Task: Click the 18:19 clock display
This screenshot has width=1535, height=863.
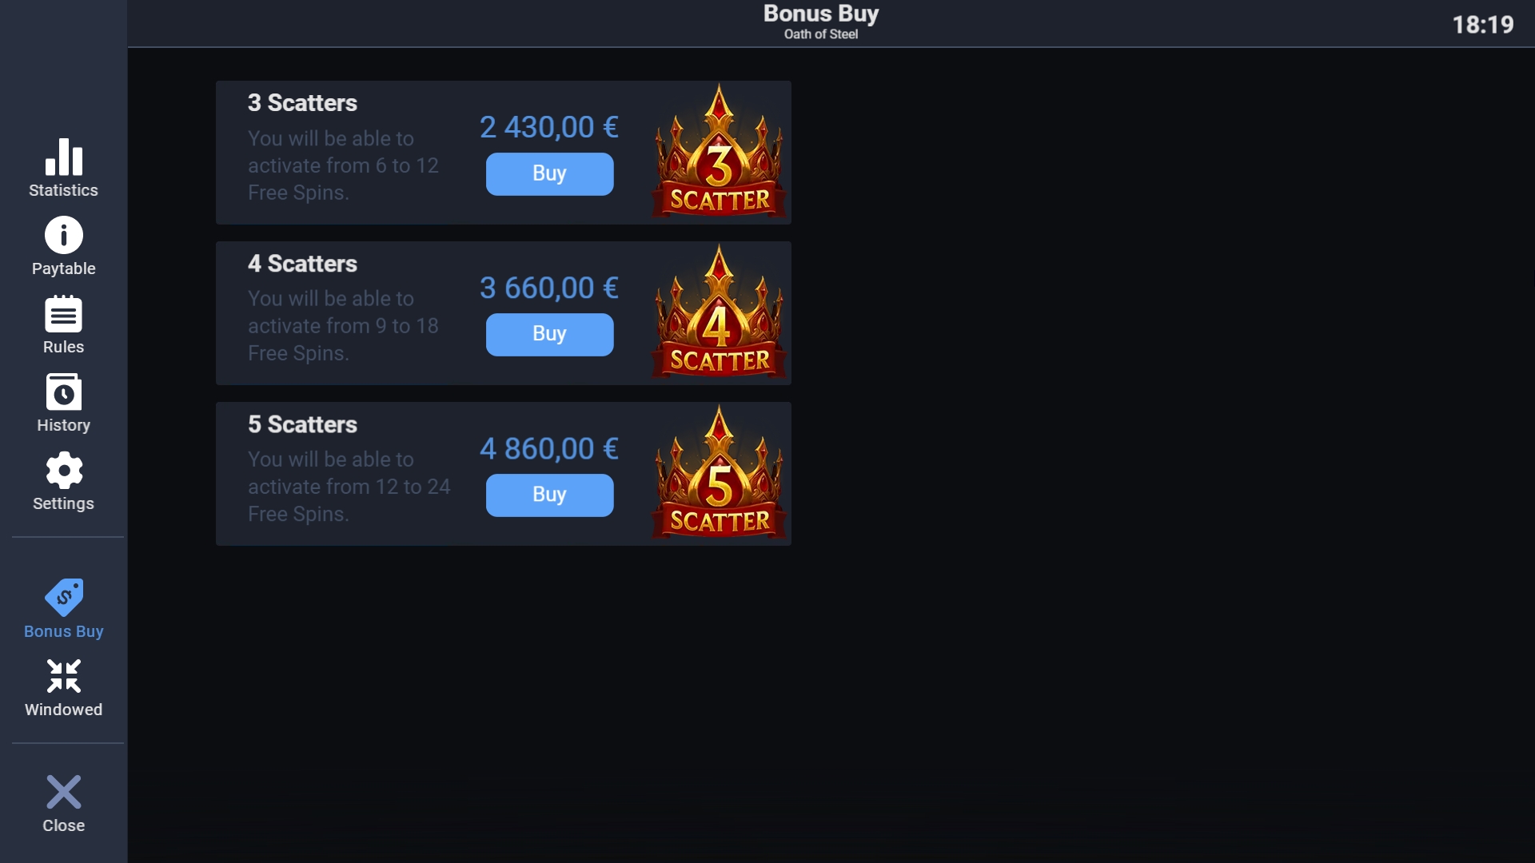Action: (x=1483, y=25)
